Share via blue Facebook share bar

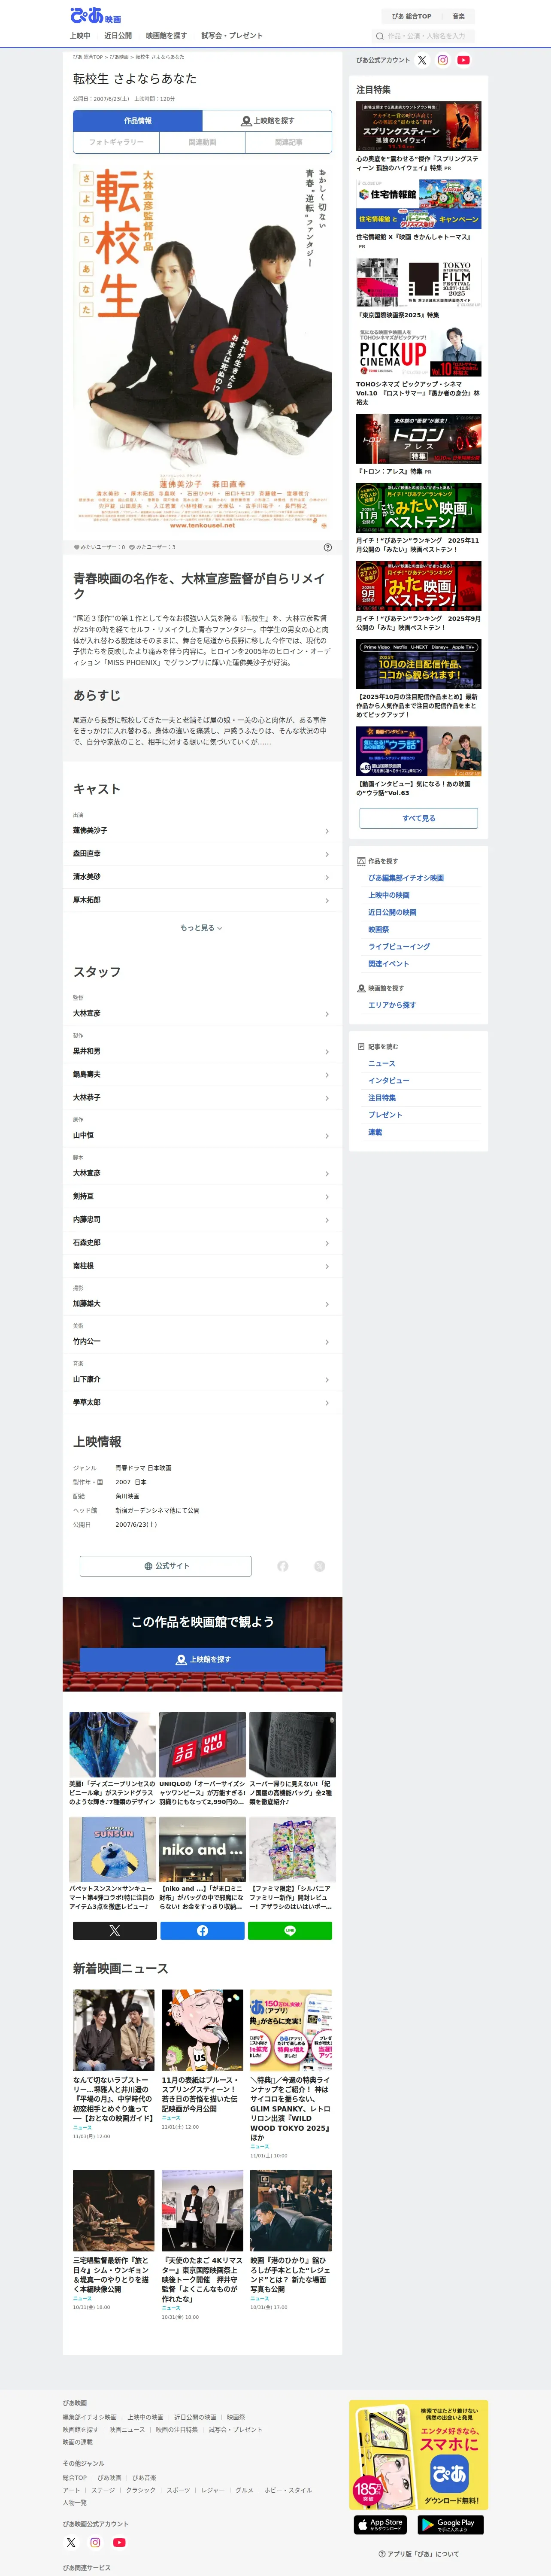tap(202, 1930)
